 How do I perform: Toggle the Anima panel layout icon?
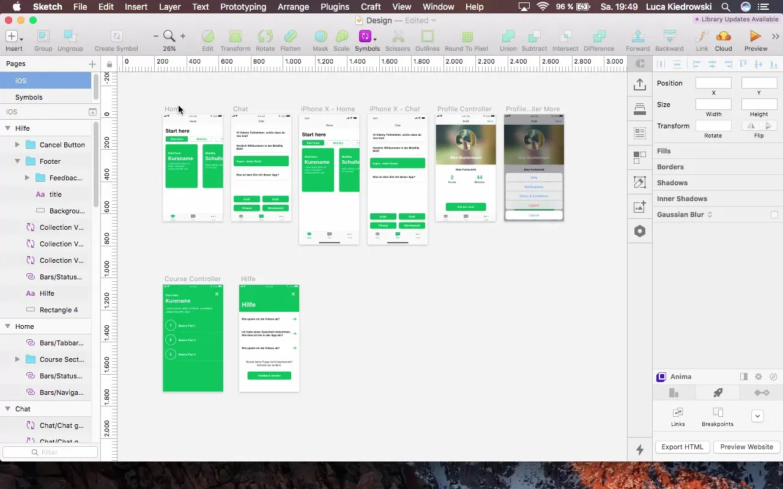[x=744, y=377]
